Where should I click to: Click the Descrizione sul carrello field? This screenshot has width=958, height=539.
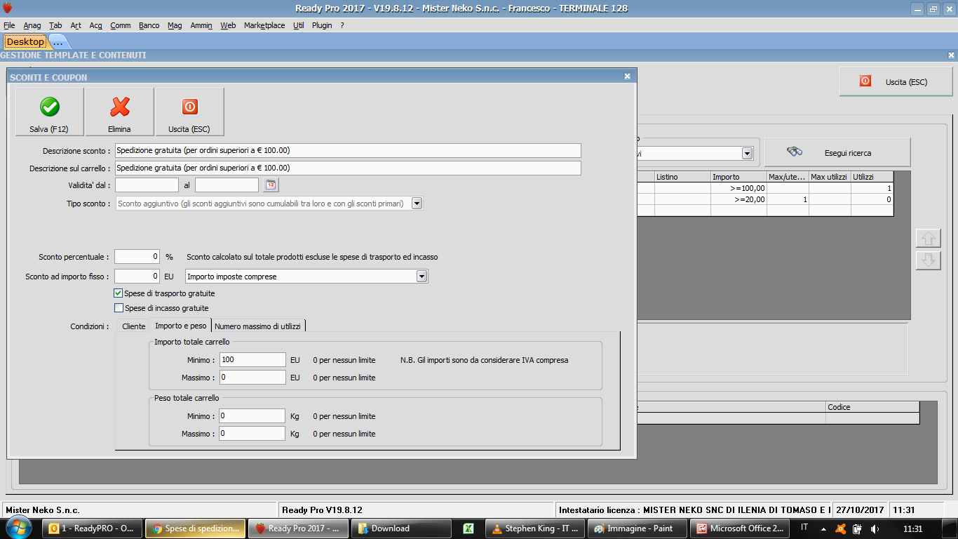[x=348, y=168]
